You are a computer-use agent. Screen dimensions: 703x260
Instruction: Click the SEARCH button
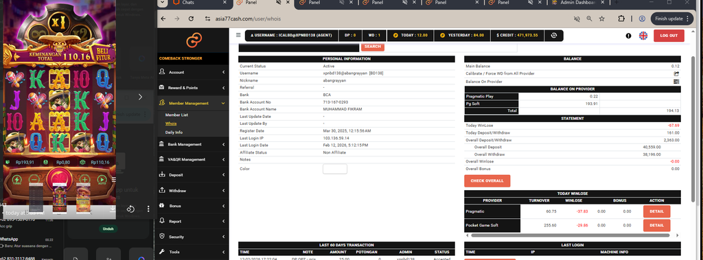click(373, 47)
